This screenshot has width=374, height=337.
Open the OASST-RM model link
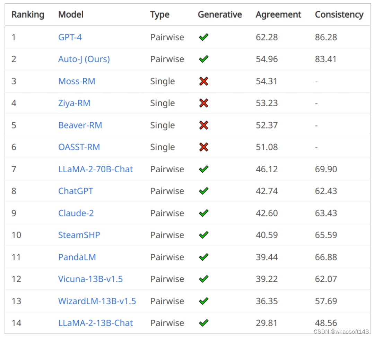coord(79,147)
